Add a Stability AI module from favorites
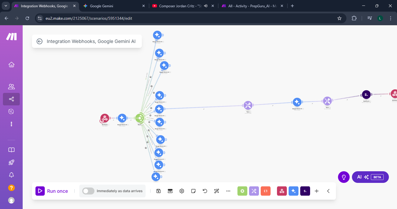397x209 pixels. (305, 191)
